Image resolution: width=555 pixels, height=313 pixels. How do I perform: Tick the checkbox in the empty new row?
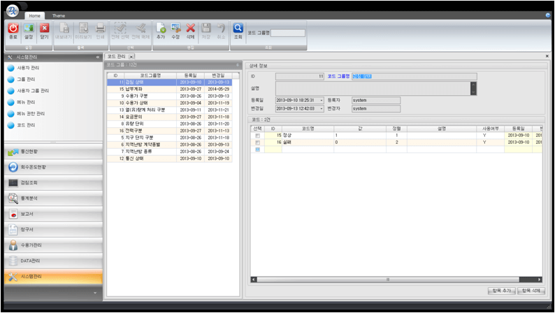click(258, 150)
